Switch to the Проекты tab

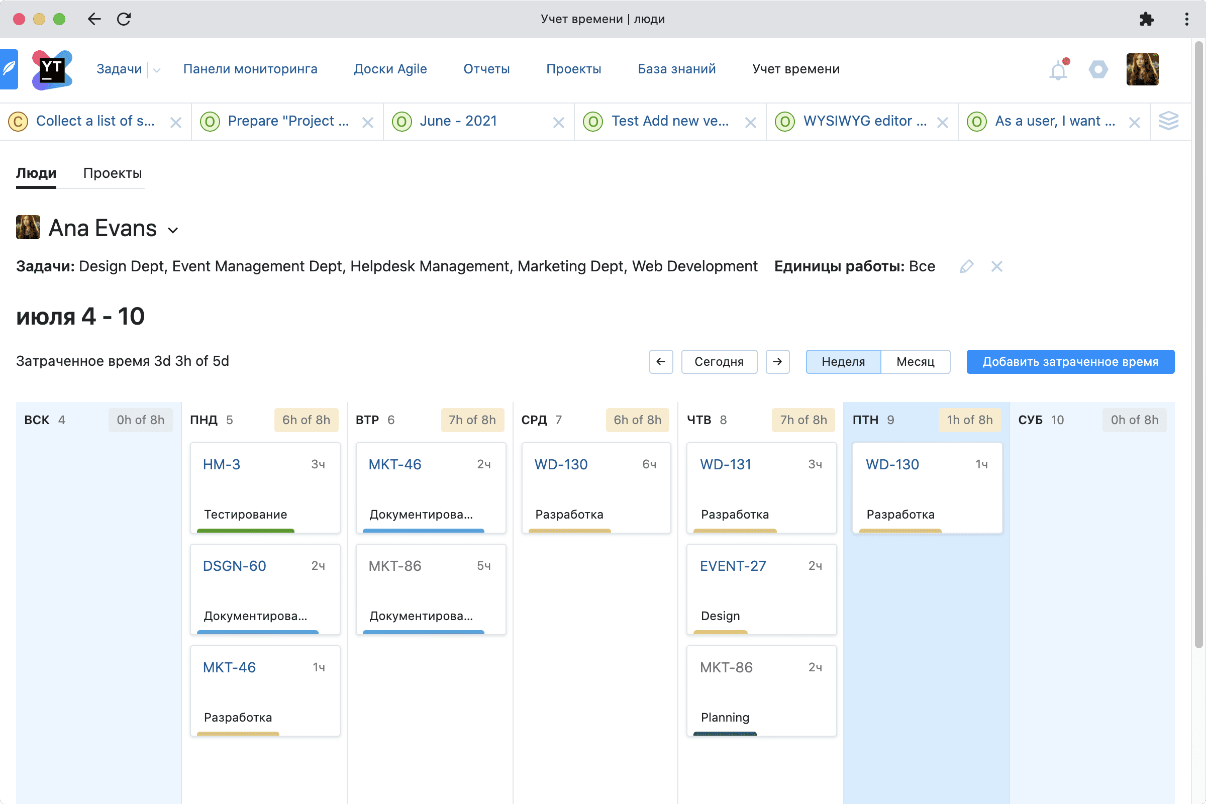[112, 173]
